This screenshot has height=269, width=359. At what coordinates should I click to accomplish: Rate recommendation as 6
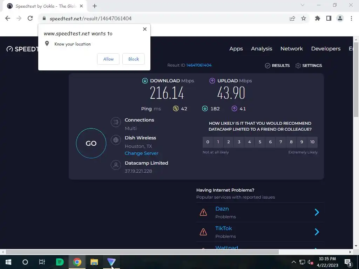270,142
